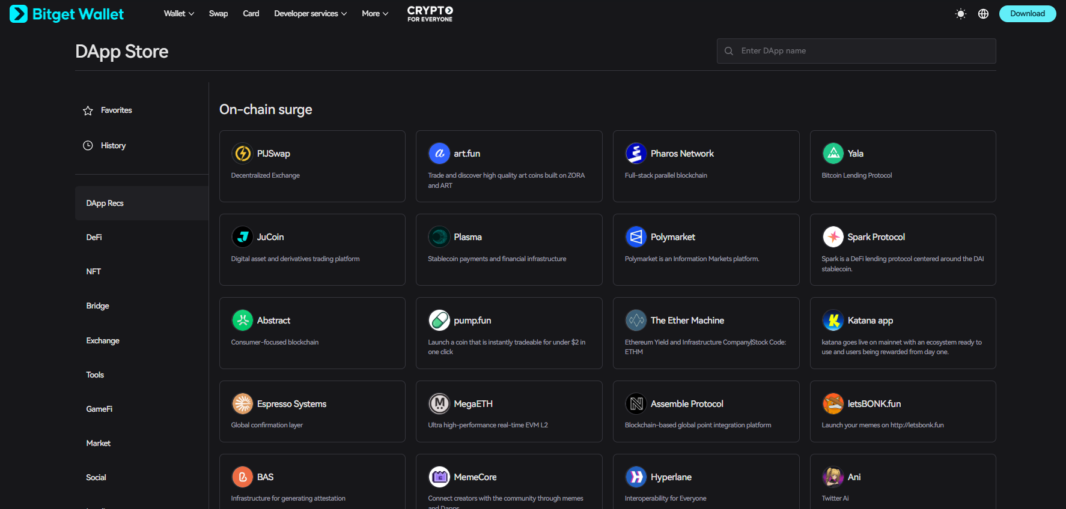Open the Ani avatar icon

[833, 477]
